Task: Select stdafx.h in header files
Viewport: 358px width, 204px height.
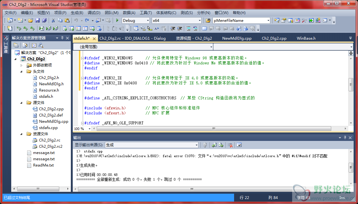Action: 46,97
